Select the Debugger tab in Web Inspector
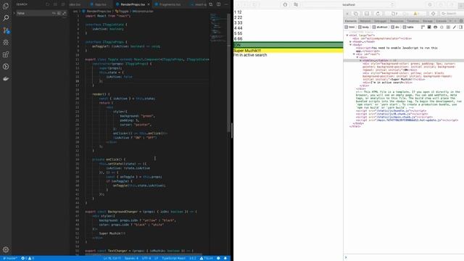 click(x=380, y=21)
